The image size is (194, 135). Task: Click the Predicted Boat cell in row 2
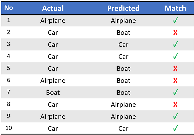[123, 33]
